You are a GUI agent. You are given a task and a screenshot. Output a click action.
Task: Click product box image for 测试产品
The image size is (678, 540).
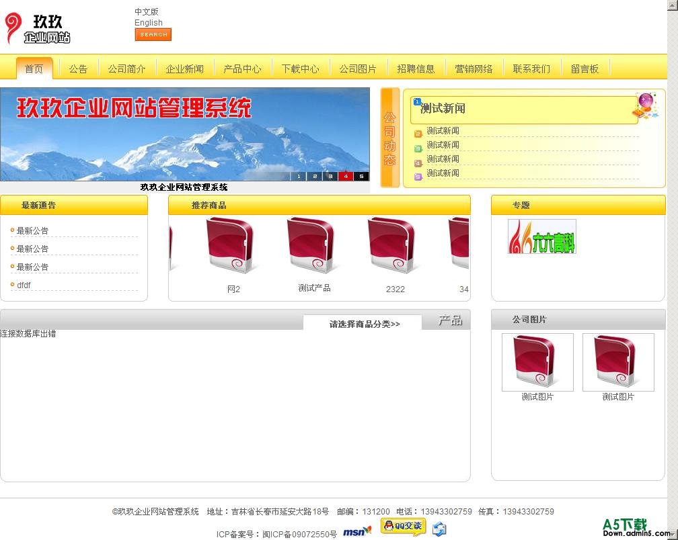pyautogui.click(x=312, y=244)
